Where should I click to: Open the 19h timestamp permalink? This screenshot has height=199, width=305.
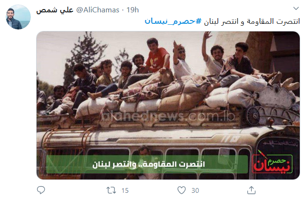pos(133,10)
